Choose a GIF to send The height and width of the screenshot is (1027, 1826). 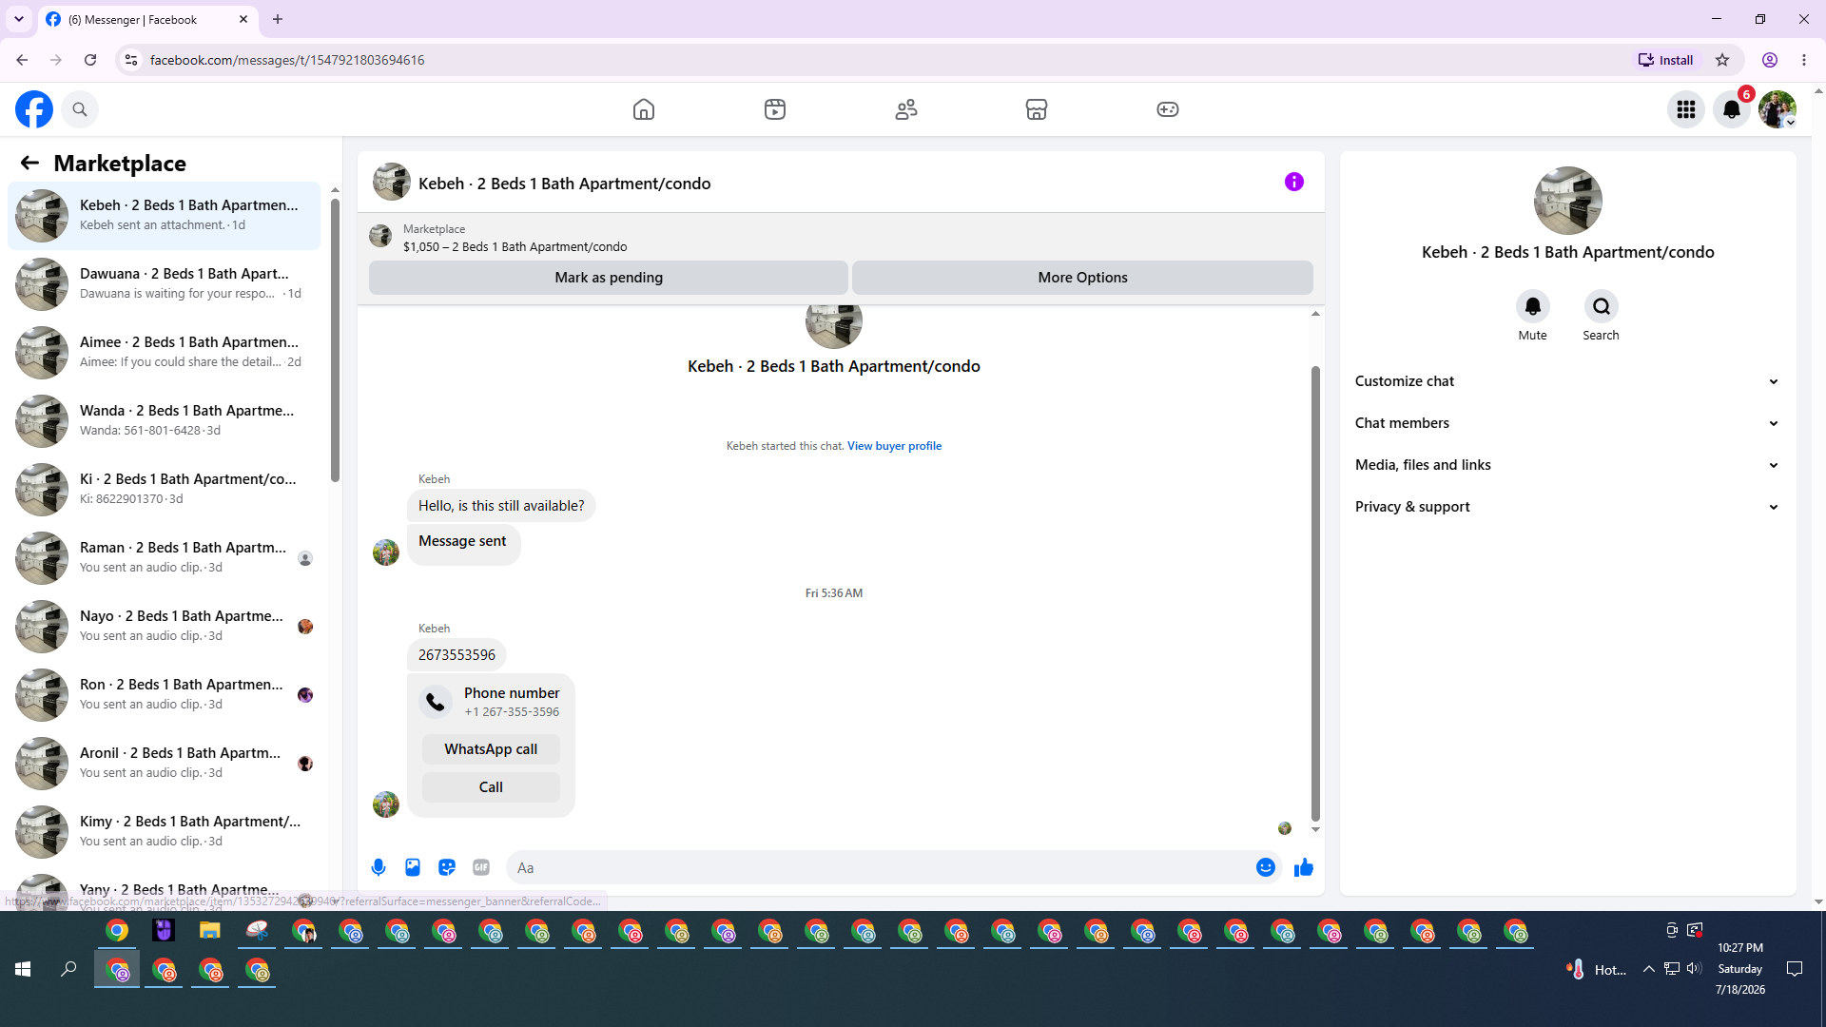pyautogui.click(x=481, y=867)
